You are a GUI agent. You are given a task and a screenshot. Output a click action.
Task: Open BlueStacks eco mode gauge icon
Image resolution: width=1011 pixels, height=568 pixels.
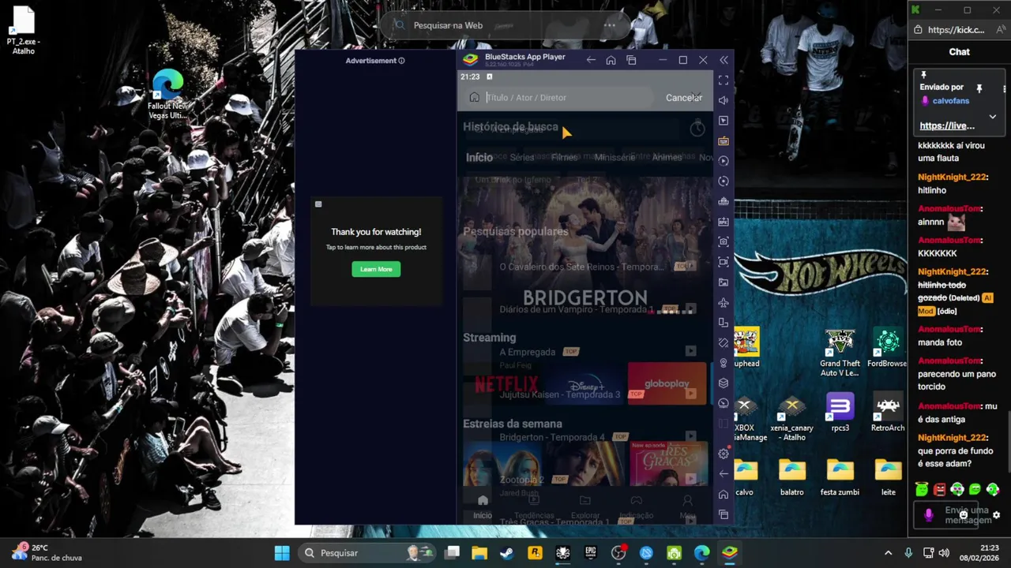click(723, 403)
